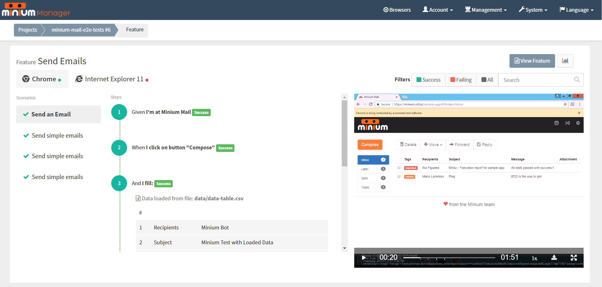Show All steps filter
Screen dimensions: 602x287
(x=487, y=80)
